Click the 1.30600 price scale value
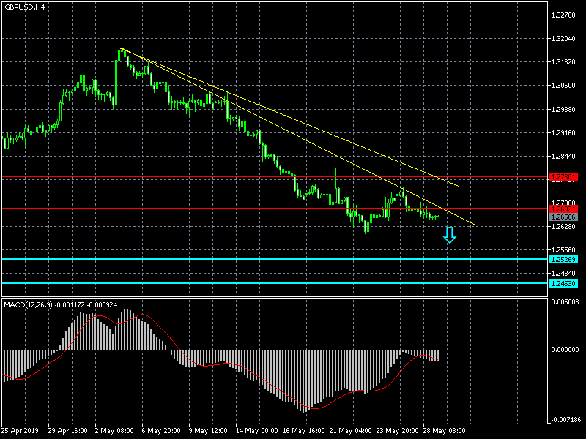Screen dimensions: 586x439 point(565,86)
